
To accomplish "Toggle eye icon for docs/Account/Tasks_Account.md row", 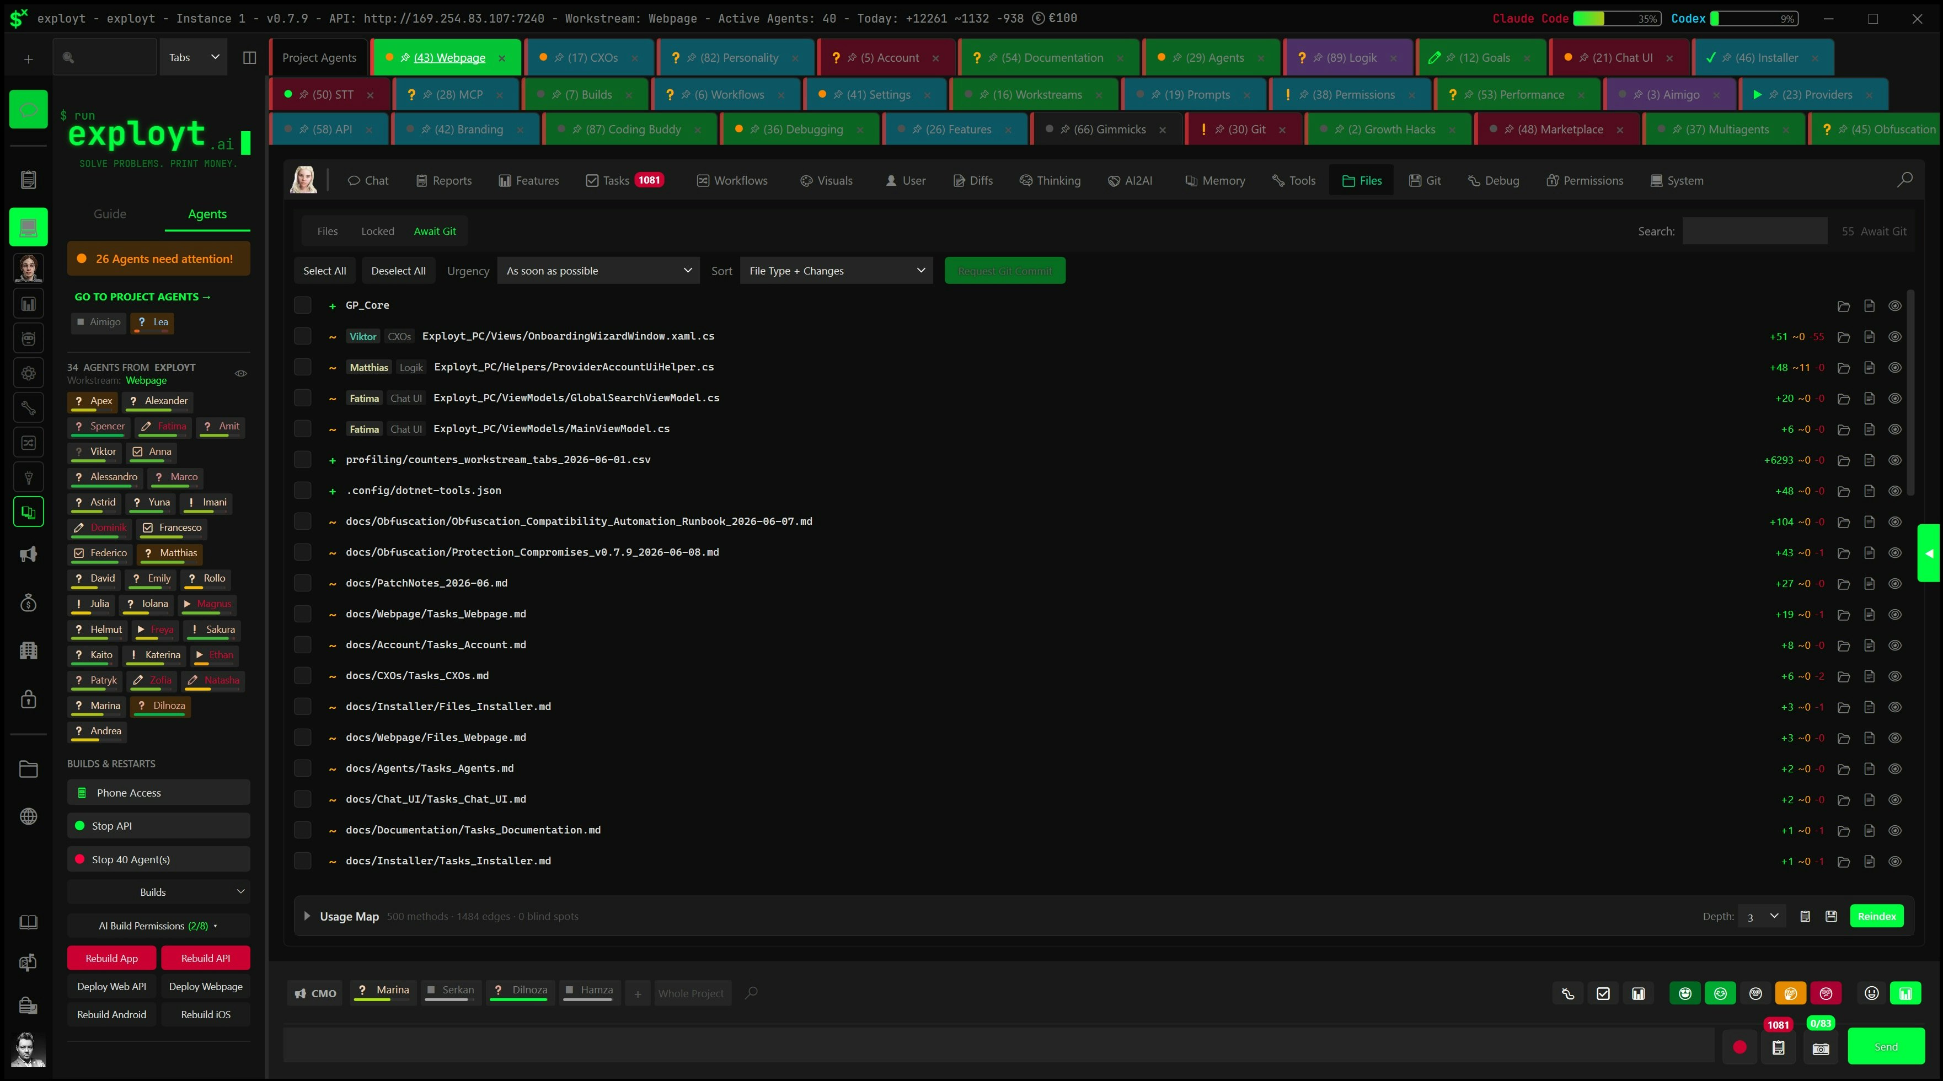I will pos(1894,646).
